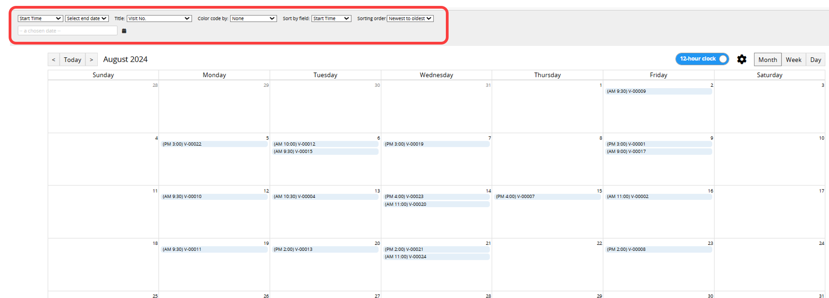Switch to Week view
The height and width of the screenshot is (298, 829).
[x=794, y=60]
